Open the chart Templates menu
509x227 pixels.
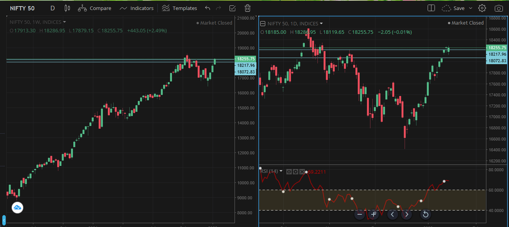click(x=179, y=8)
